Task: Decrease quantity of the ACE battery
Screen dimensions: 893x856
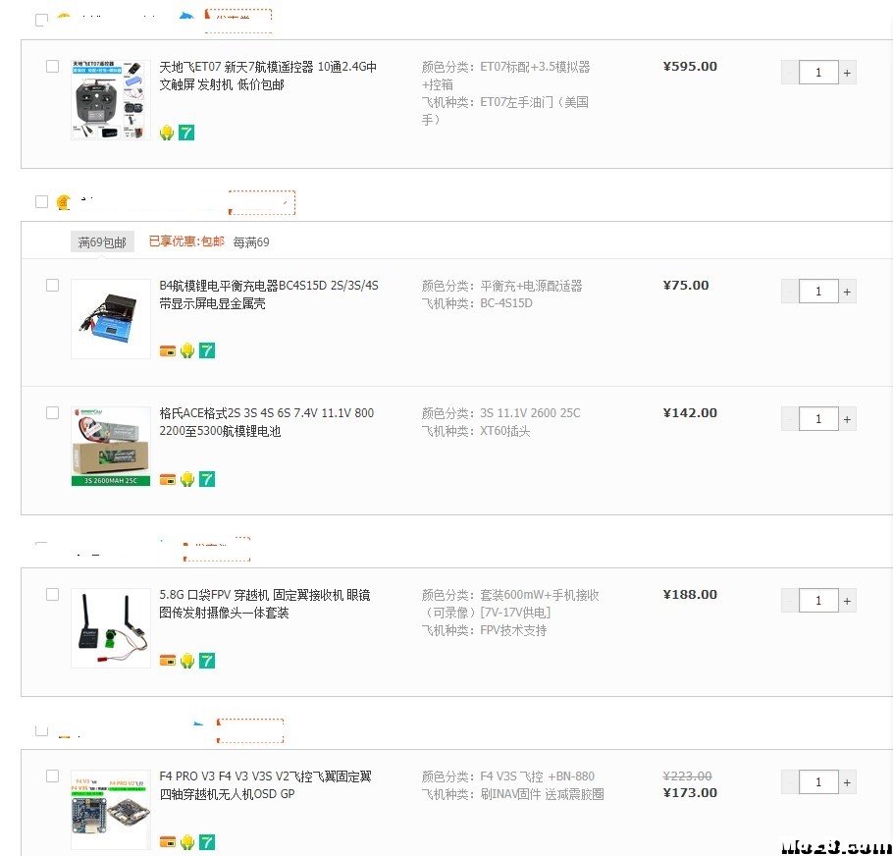Action: click(x=790, y=419)
